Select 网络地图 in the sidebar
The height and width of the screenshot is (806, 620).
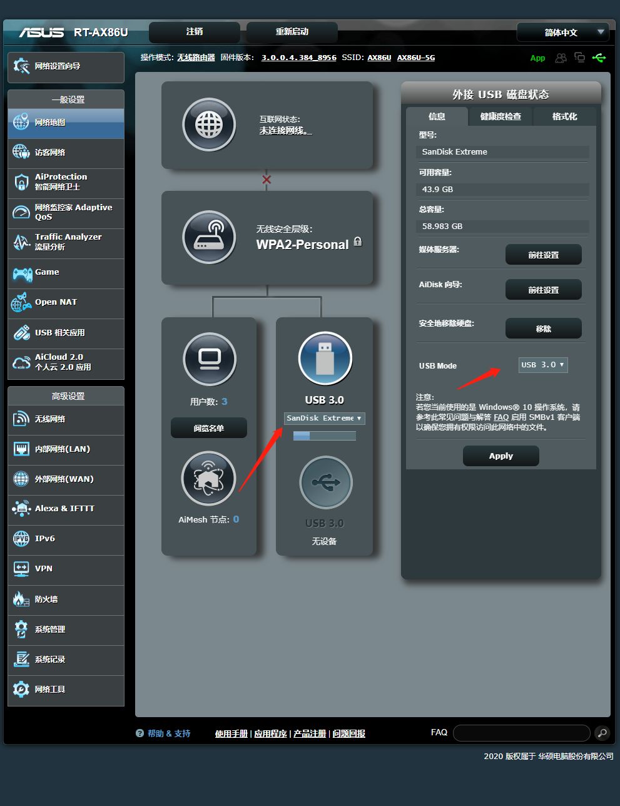click(x=66, y=123)
